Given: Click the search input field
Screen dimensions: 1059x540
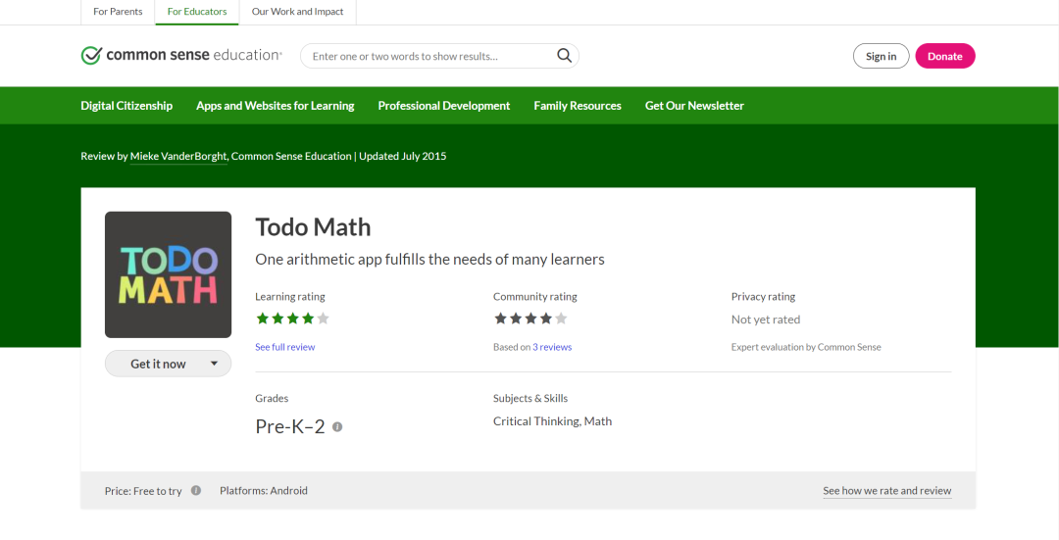Looking at the screenshot, I should (x=432, y=56).
